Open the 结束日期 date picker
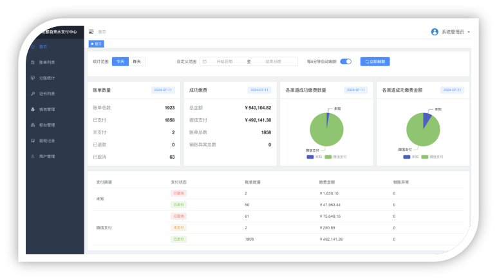Screen dimensions: 497x280 click(273, 62)
